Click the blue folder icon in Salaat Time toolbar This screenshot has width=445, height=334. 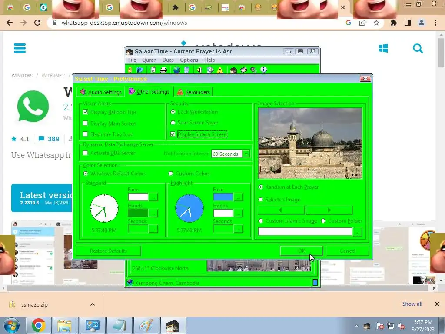click(x=139, y=70)
